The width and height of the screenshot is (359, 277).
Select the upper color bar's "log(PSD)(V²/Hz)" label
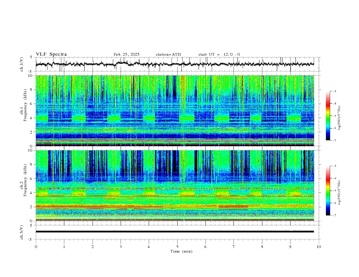coord(340,118)
